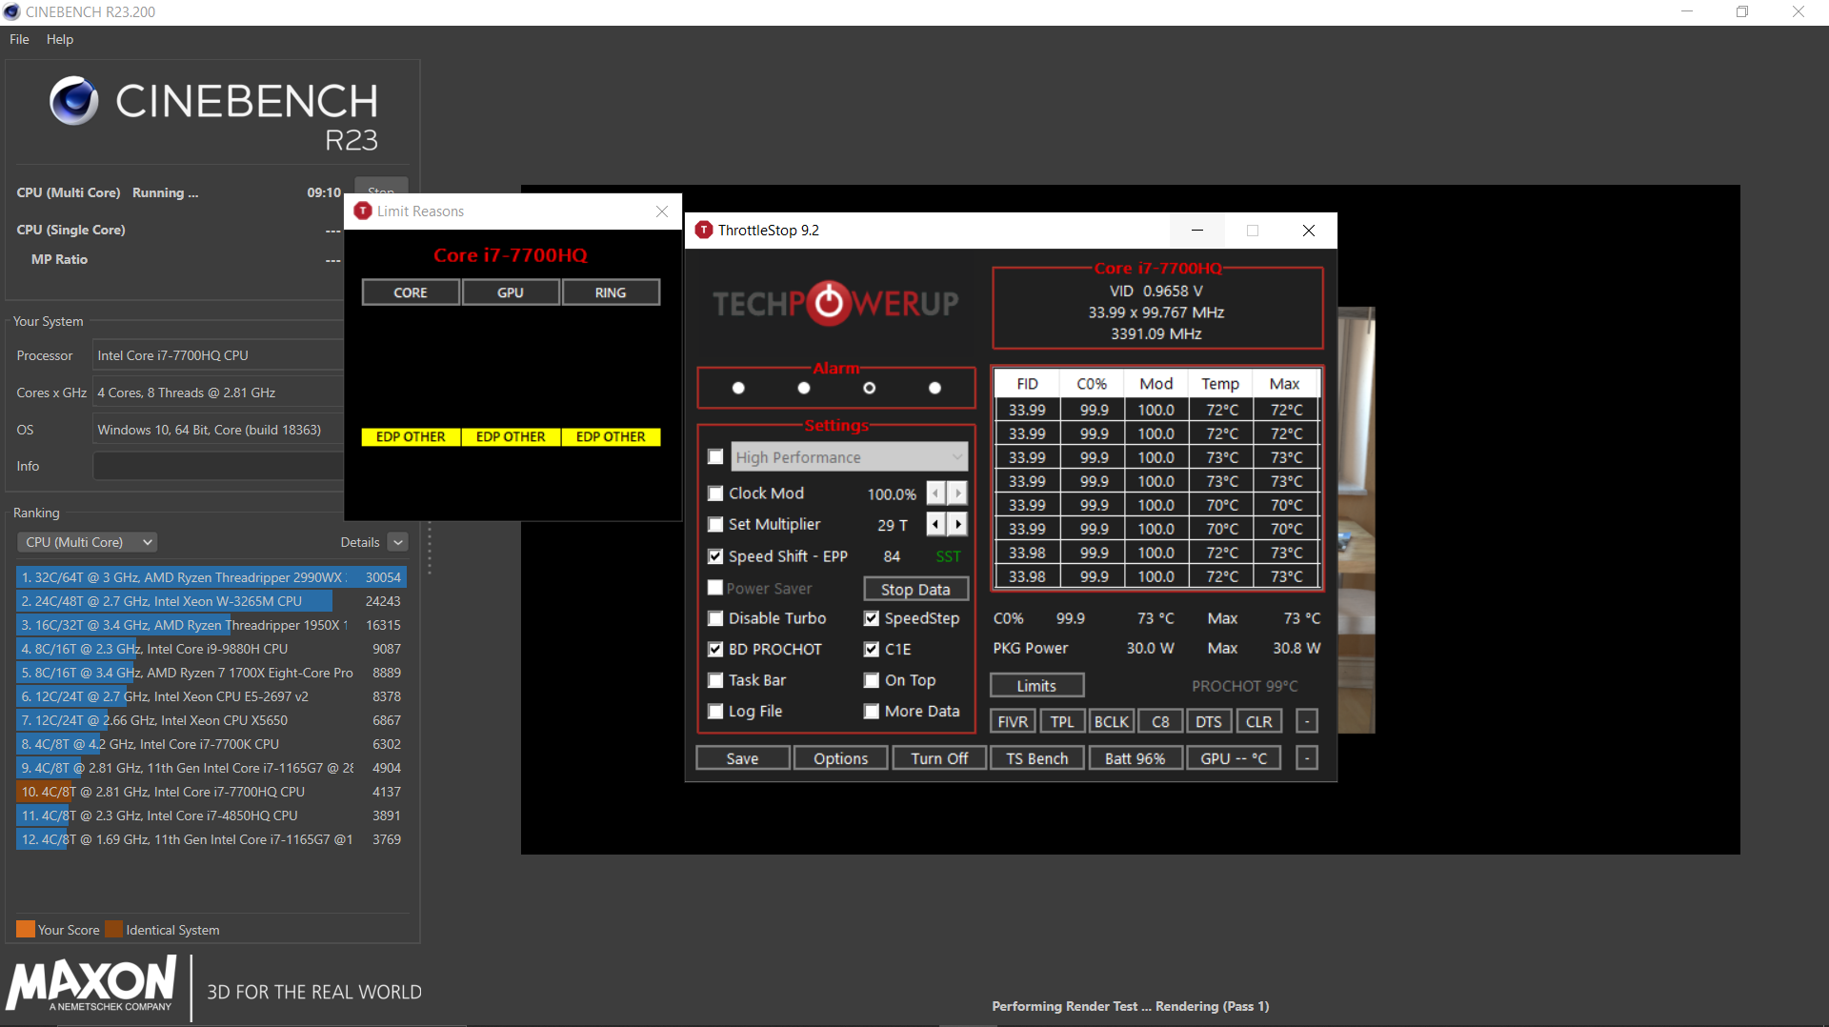
Task: Click the TechPowerUp logo
Action: click(835, 303)
